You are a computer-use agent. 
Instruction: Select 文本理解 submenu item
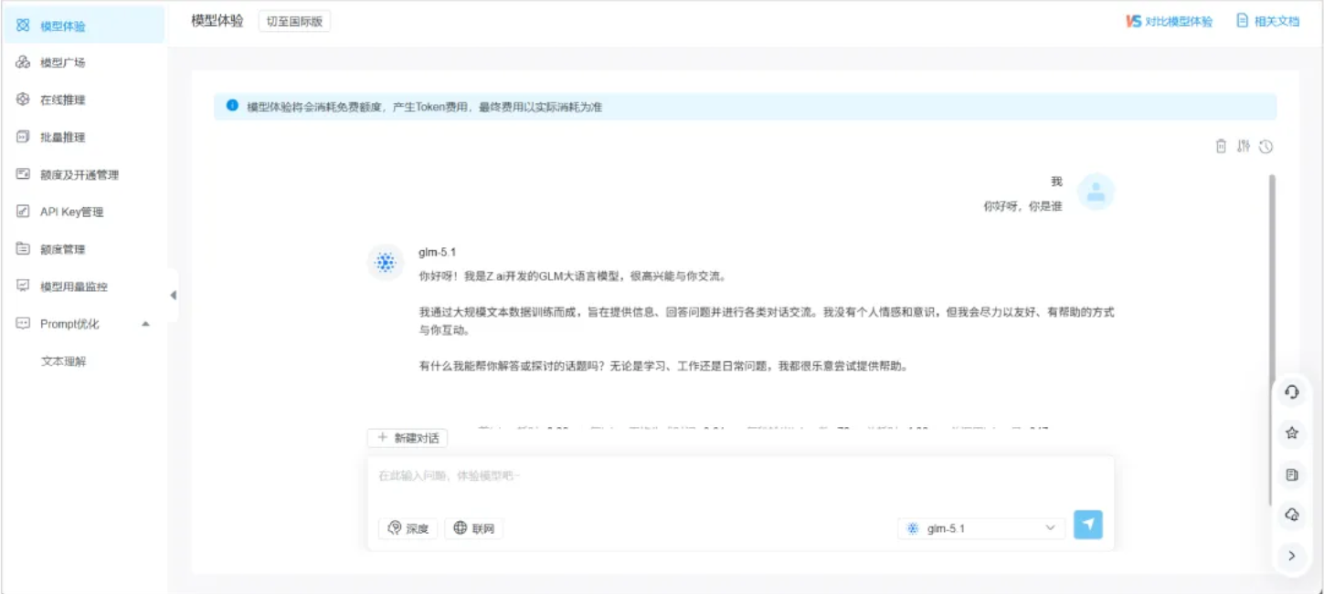pos(63,361)
